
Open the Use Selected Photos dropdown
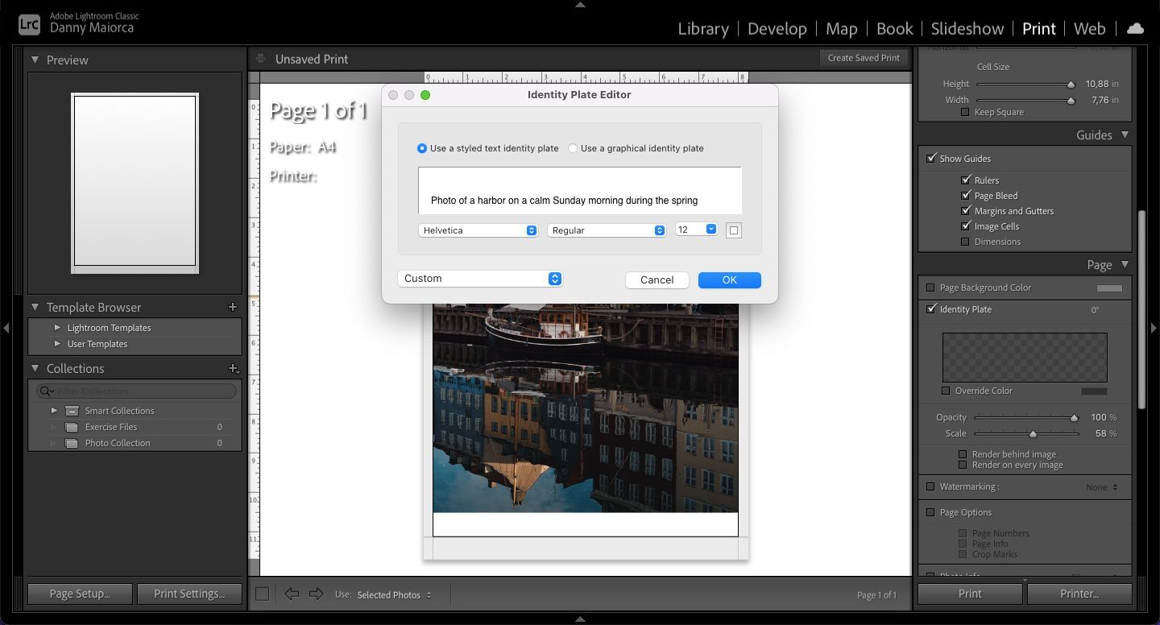tap(395, 595)
